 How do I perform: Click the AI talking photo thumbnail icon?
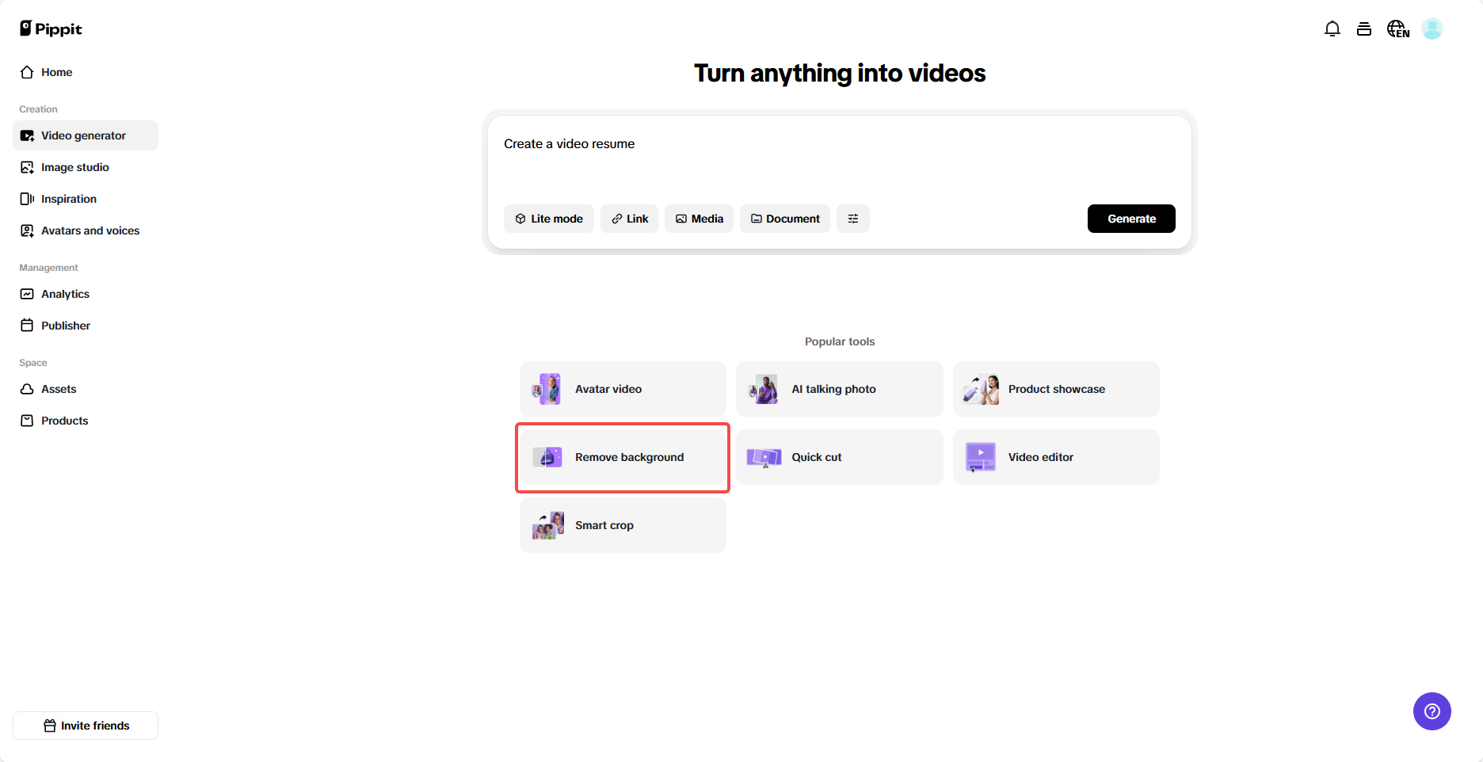click(x=764, y=389)
